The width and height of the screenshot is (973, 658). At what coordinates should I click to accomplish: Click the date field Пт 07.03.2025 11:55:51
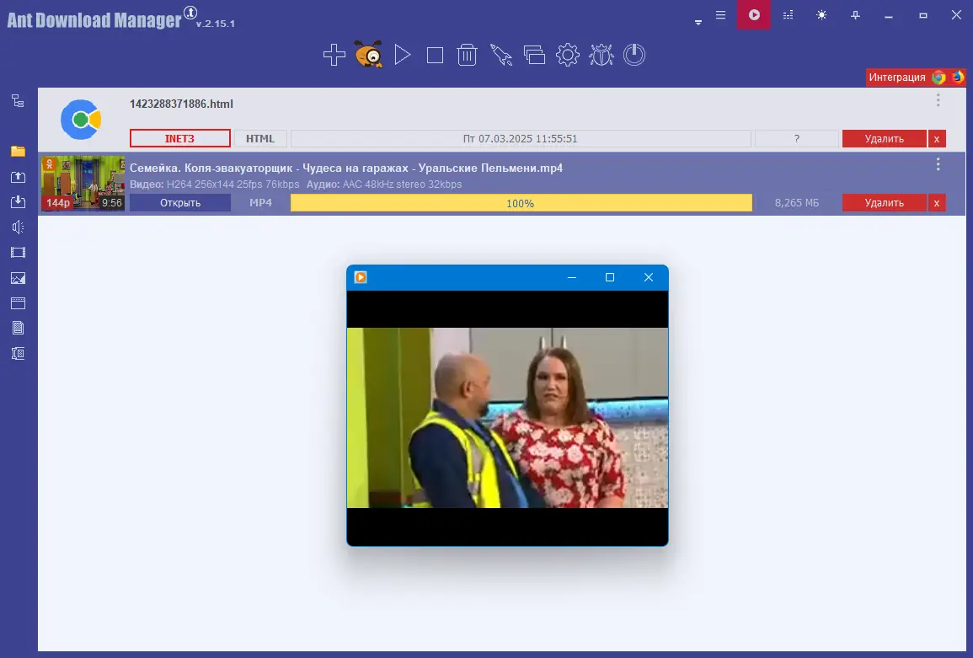click(521, 138)
